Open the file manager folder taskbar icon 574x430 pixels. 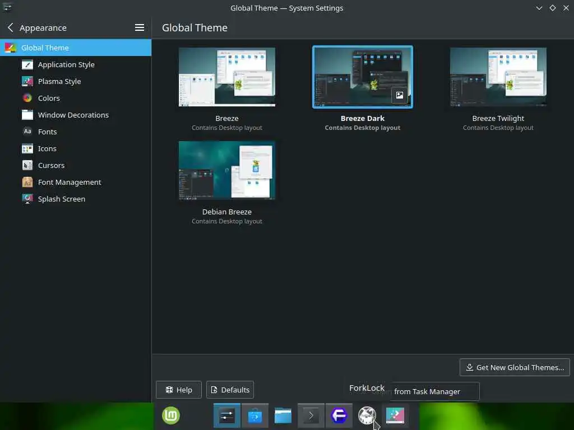pos(283,416)
